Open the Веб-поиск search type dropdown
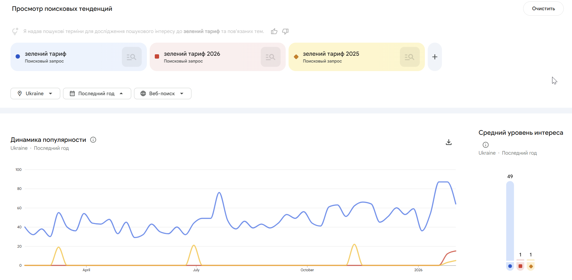Viewport: 572px width, 280px height. tap(162, 94)
